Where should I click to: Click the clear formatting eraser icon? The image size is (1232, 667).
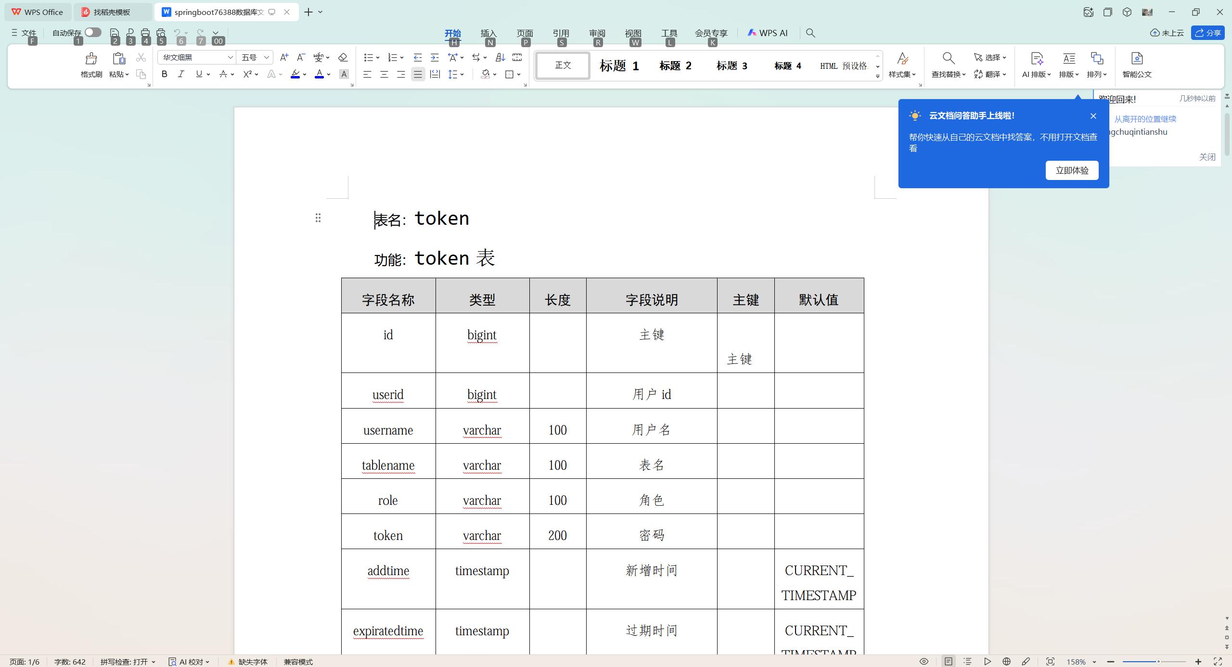coord(342,57)
